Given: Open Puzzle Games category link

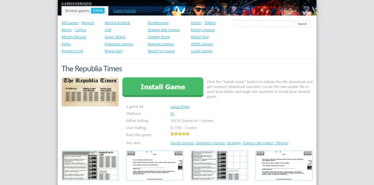Looking at the screenshot, I should tap(182, 143).
